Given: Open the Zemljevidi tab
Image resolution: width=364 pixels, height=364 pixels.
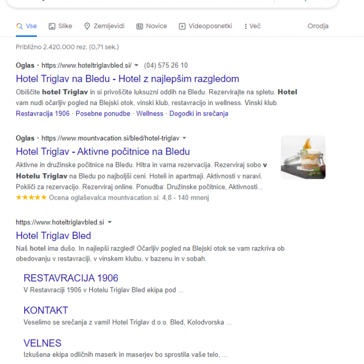Looking at the screenshot, I should 104,26.
